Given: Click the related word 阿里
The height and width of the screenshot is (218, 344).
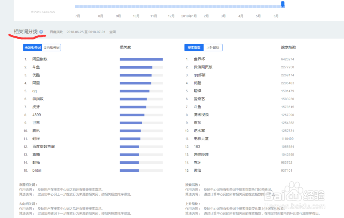Looking at the screenshot, I should pyautogui.click(x=36, y=83).
